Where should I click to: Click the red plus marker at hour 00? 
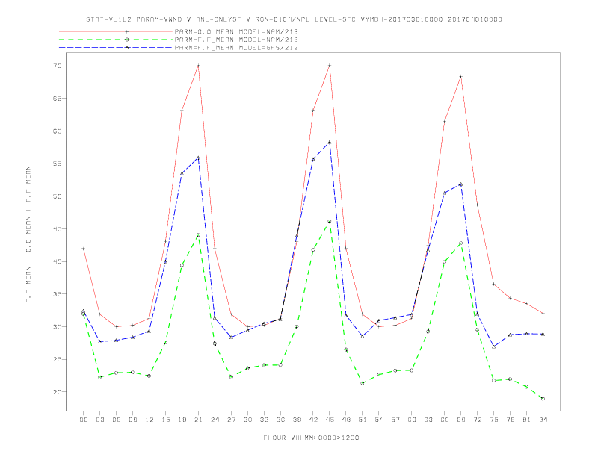tap(84, 249)
